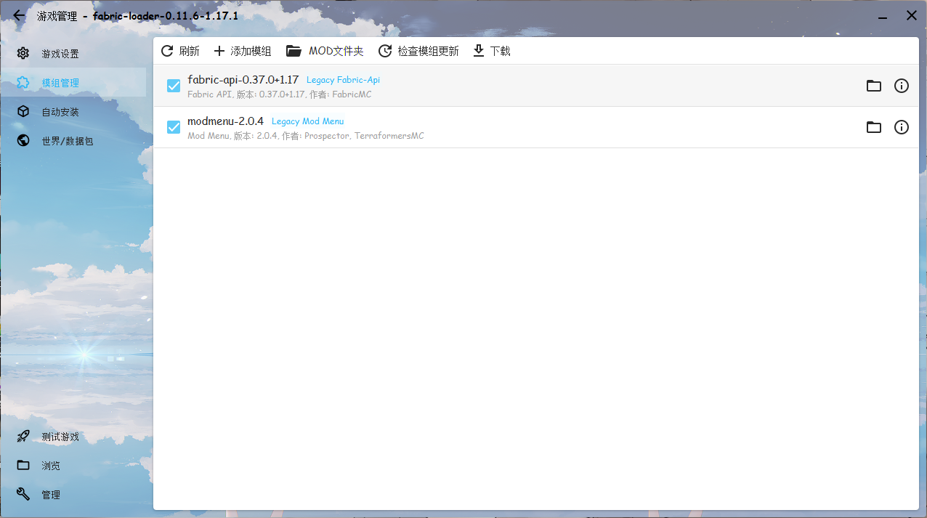
Task: Uncheck the modmenu-2.0.4 mod
Action: tap(173, 126)
